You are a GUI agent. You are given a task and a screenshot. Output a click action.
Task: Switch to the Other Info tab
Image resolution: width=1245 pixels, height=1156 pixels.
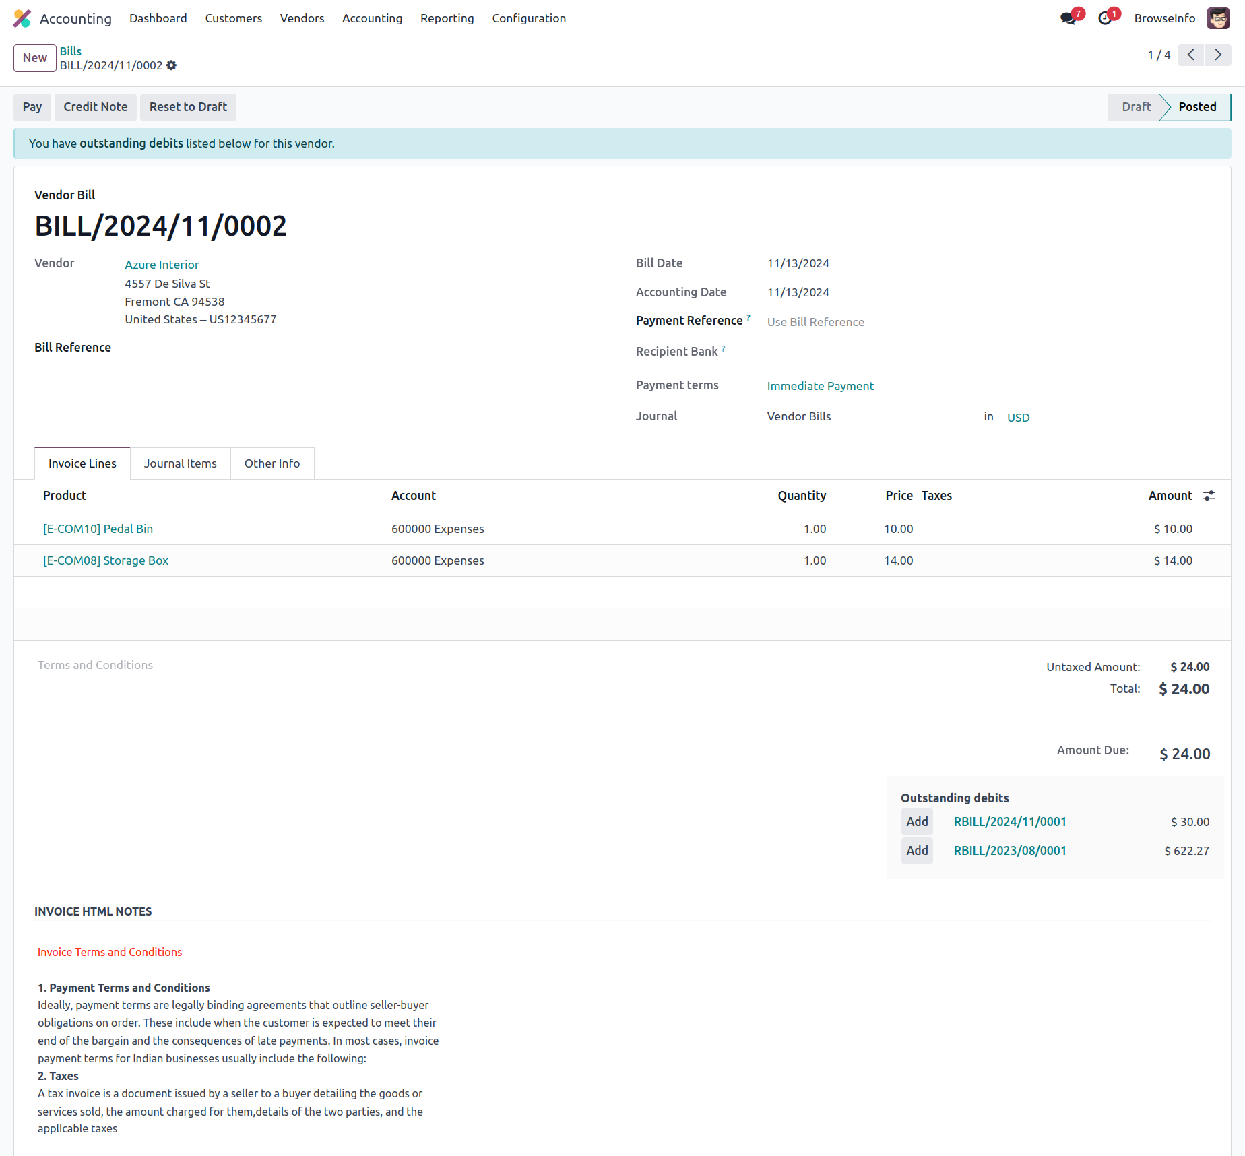point(272,463)
